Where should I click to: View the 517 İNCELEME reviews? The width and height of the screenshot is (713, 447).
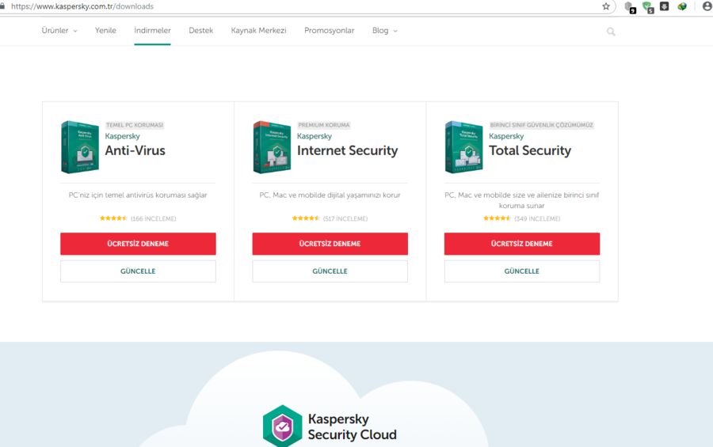[345, 218]
